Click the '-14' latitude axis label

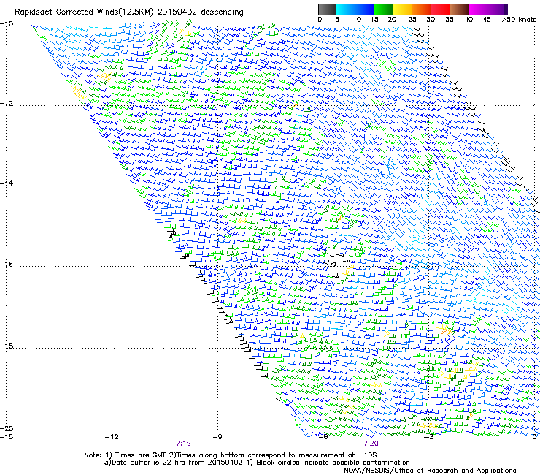click(7, 183)
